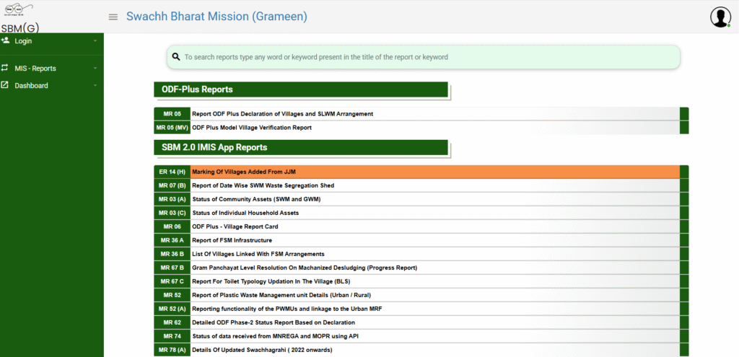Click the Swachh Bharat Mission (Grameen) title

[x=217, y=17]
